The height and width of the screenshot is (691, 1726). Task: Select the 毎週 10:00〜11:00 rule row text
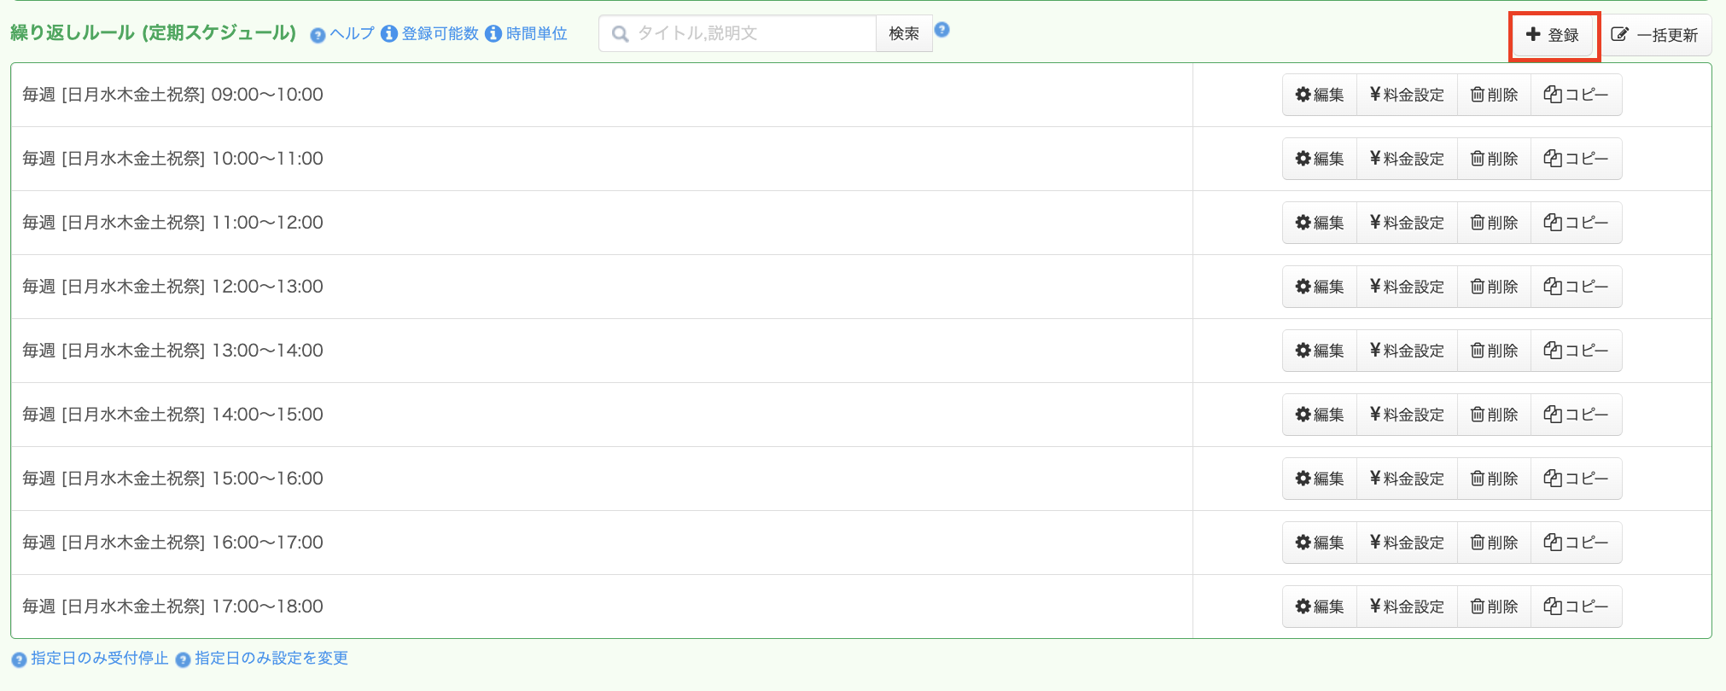coord(172,159)
